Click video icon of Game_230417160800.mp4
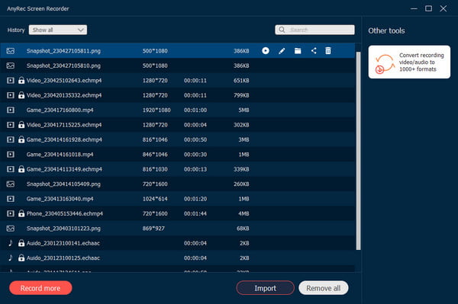 [x=11, y=110]
